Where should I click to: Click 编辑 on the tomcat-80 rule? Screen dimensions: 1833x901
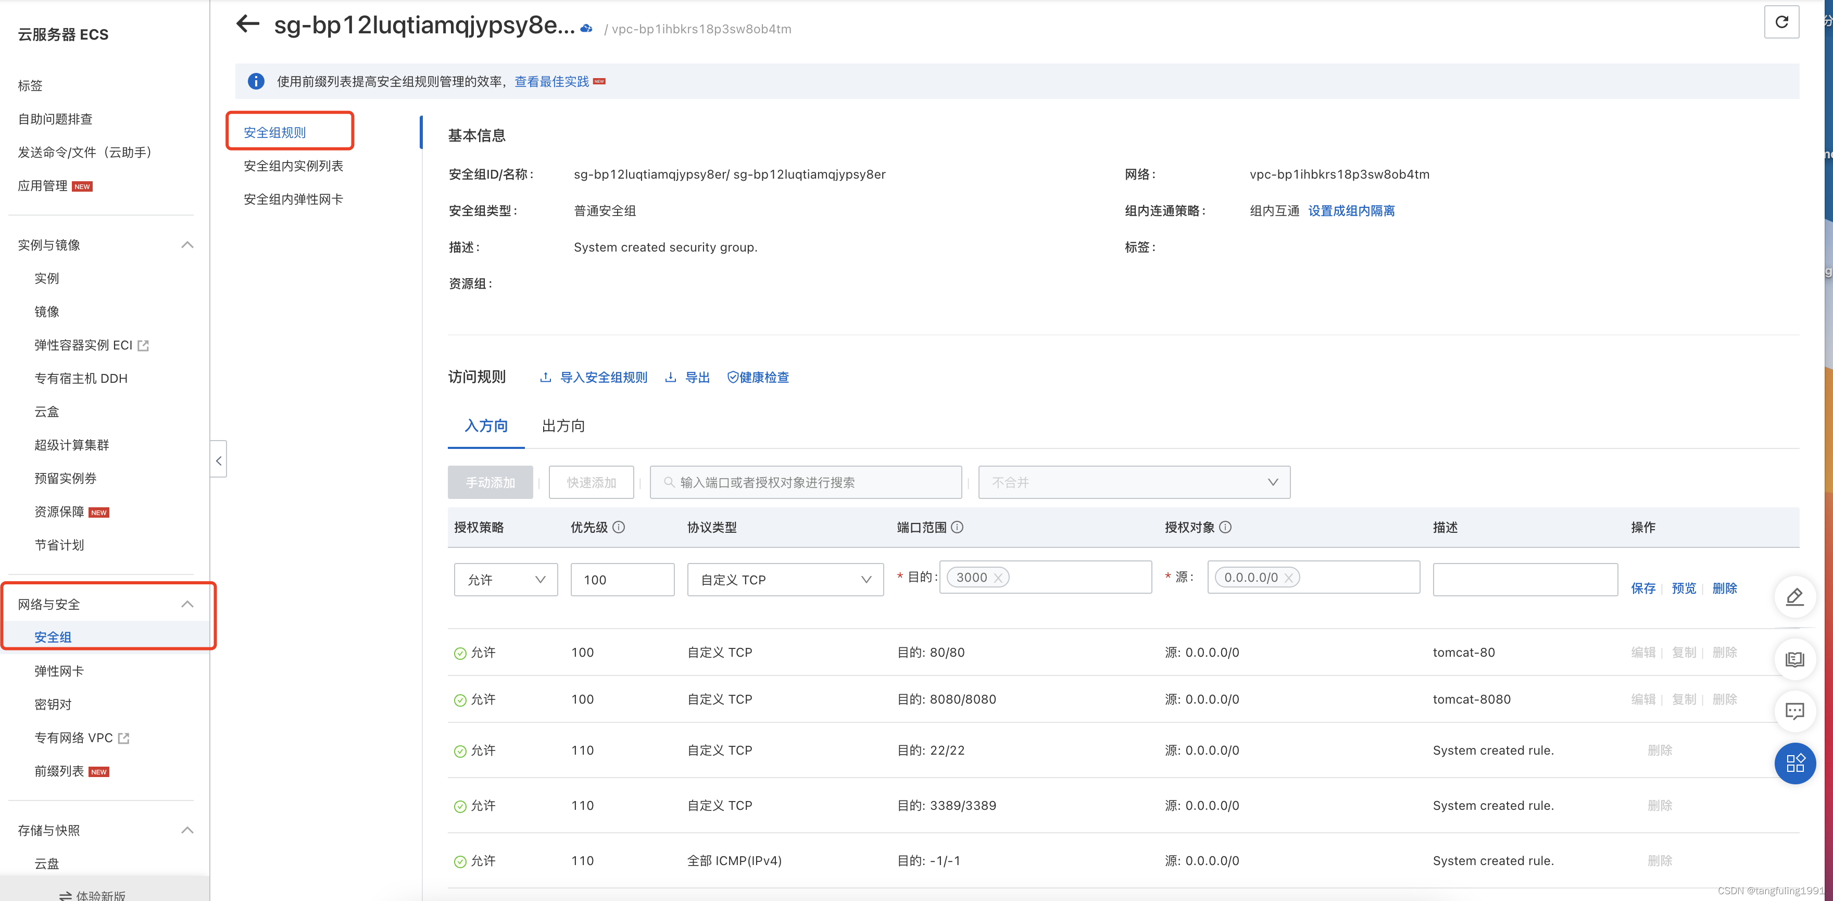click(1643, 652)
